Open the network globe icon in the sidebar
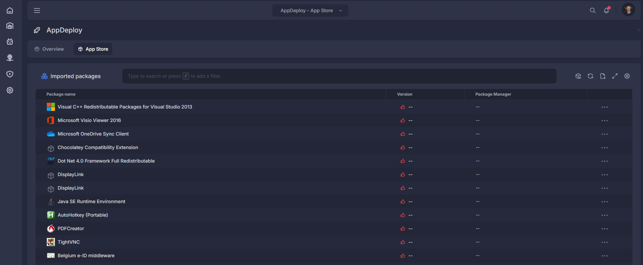The image size is (643, 265). (10, 58)
